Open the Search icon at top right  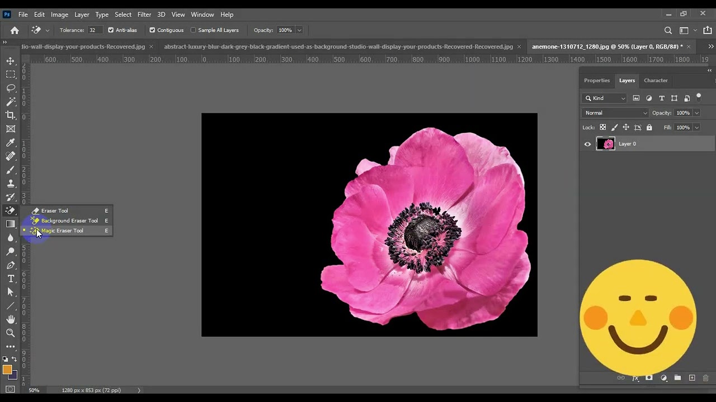point(668,30)
